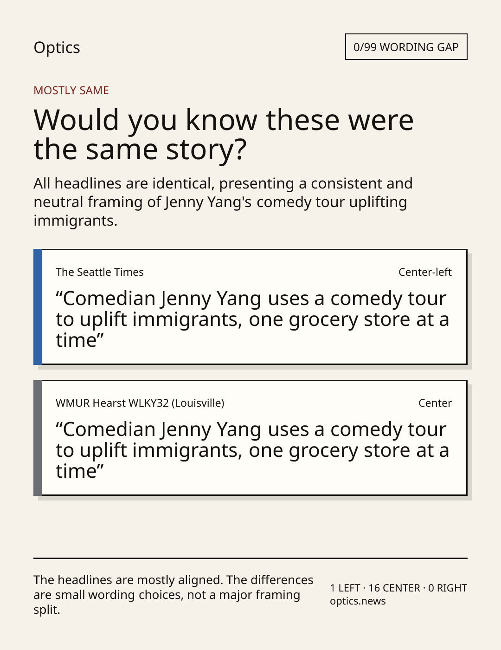Click the word 'immigrants.' in summary
This screenshot has width=501, height=650.
pyautogui.click(x=76, y=221)
